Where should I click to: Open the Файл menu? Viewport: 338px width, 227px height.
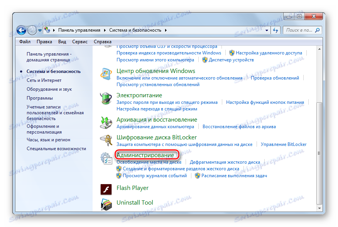click(x=25, y=42)
